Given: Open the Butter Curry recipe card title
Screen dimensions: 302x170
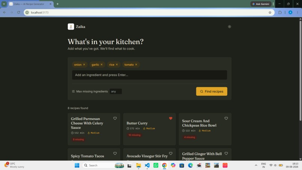Looking at the screenshot, I should click(x=137, y=123).
